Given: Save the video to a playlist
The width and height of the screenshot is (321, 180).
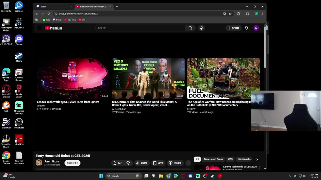Looking at the screenshot, I should [x=158, y=163].
